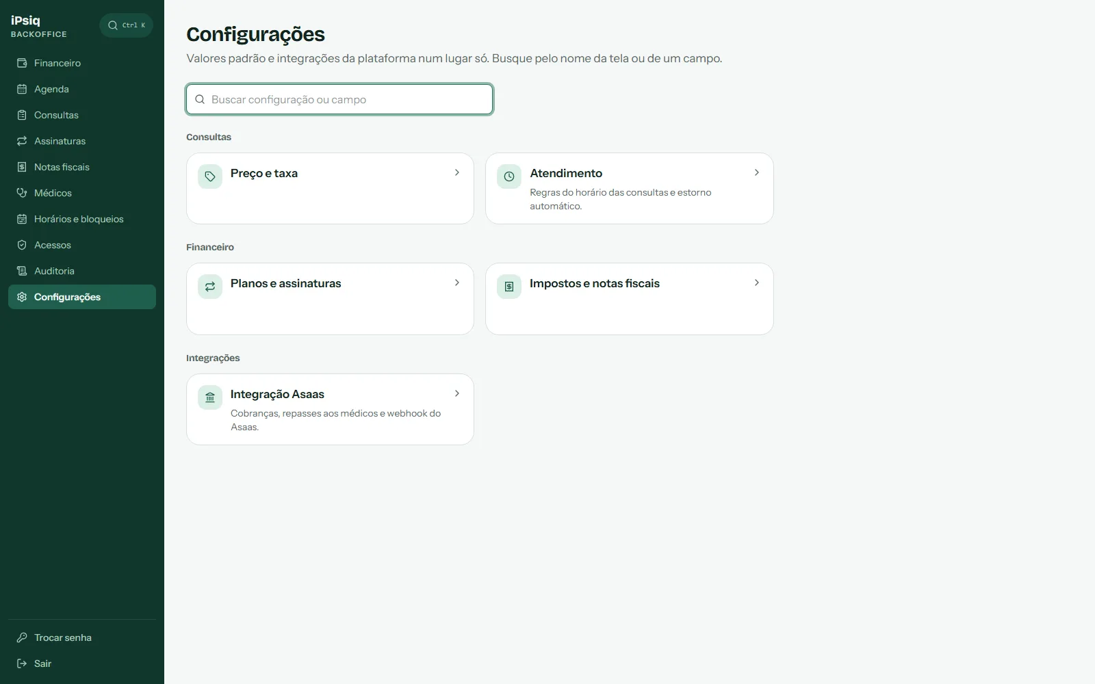The image size is (1095, 684).
Task: Click the Sair logout icon
Action: (x=22, y=663)
